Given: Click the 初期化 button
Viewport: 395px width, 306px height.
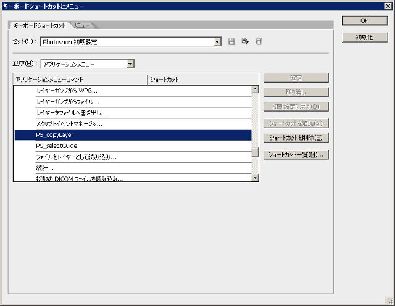Looking at the screenshot, I should point(365,38).
